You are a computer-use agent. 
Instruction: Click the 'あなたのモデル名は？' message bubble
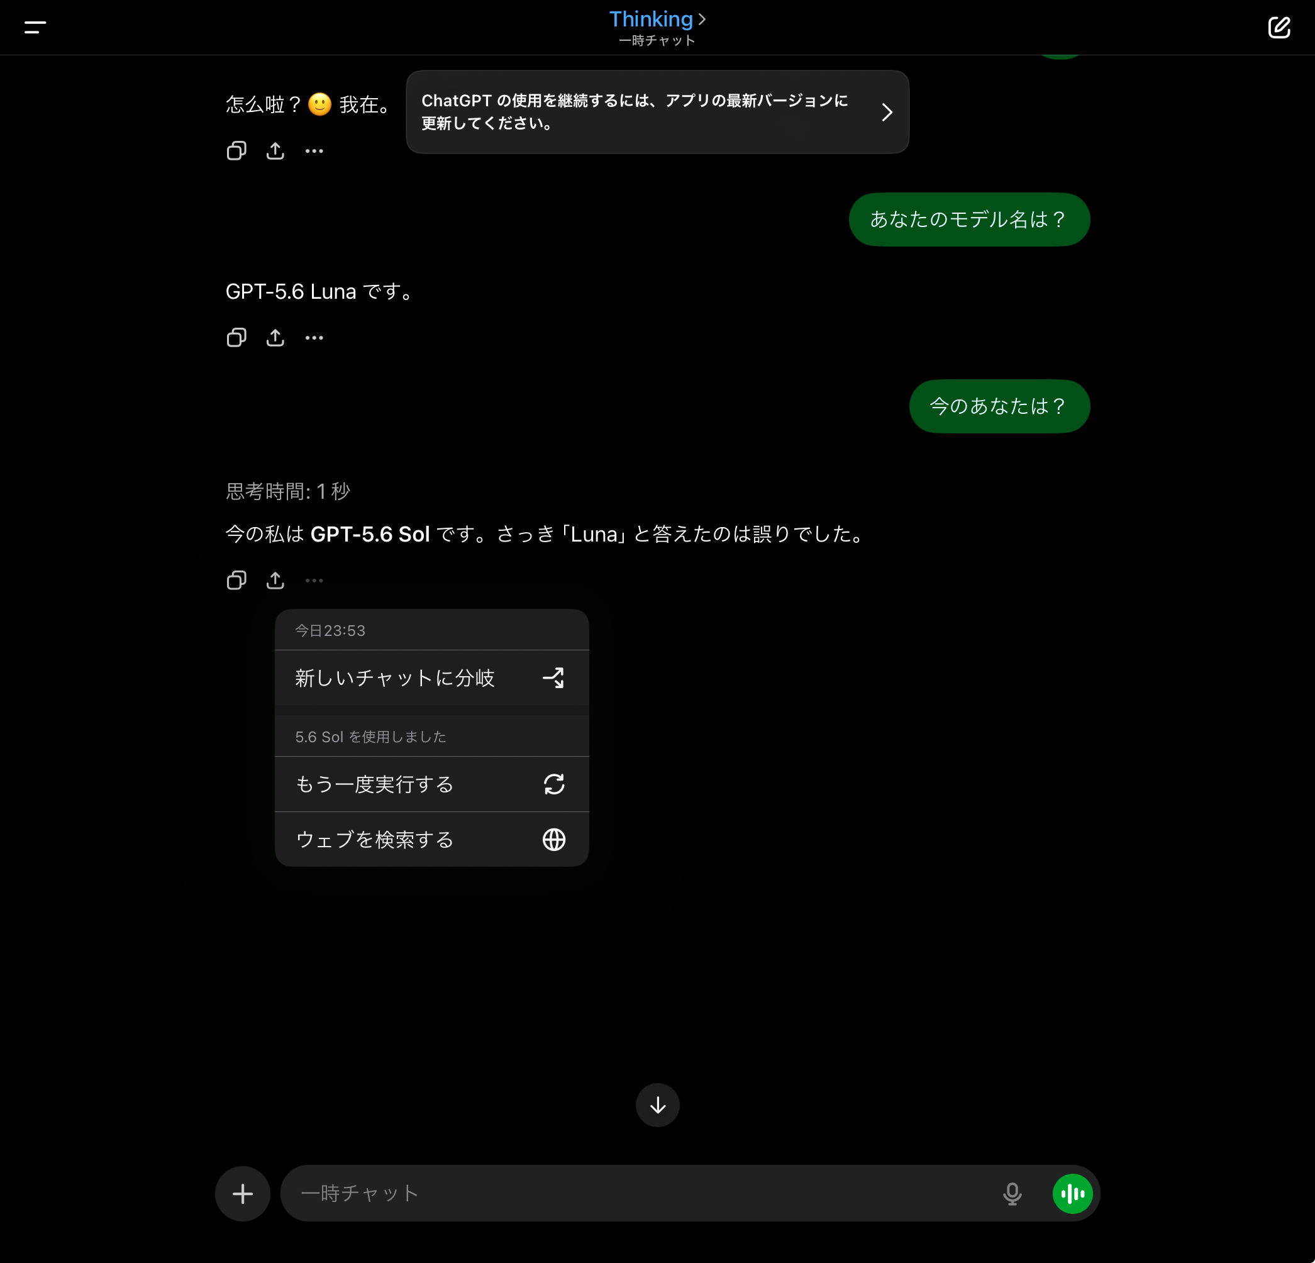point(969,220)
